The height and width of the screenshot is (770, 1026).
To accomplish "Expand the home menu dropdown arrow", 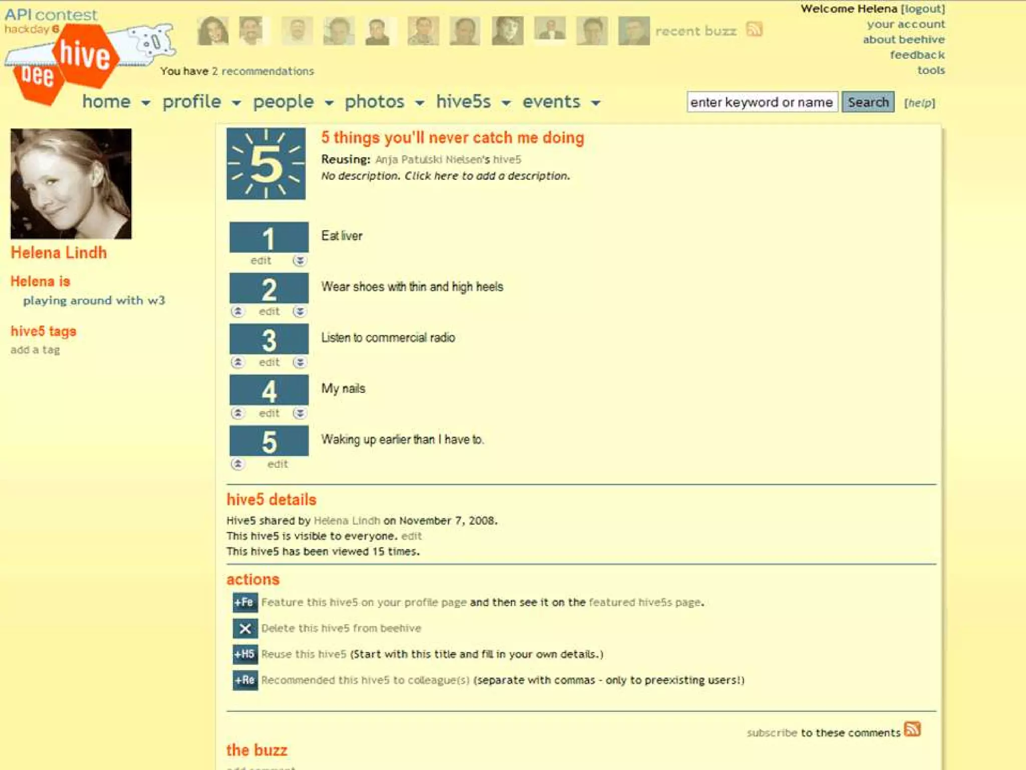I will point(146,103).
